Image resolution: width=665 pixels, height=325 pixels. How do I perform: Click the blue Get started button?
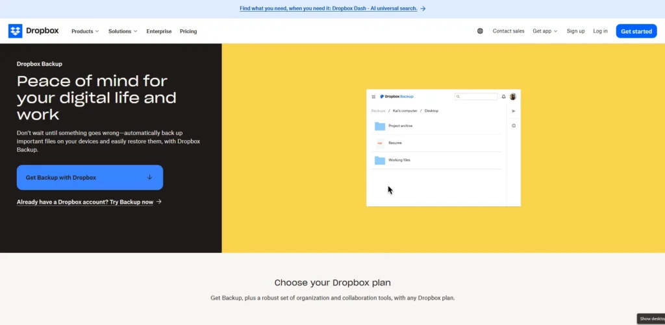636,31
